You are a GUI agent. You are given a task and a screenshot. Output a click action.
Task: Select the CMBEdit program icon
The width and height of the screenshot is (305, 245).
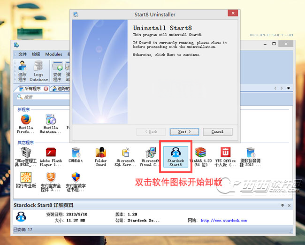point(76,155)
